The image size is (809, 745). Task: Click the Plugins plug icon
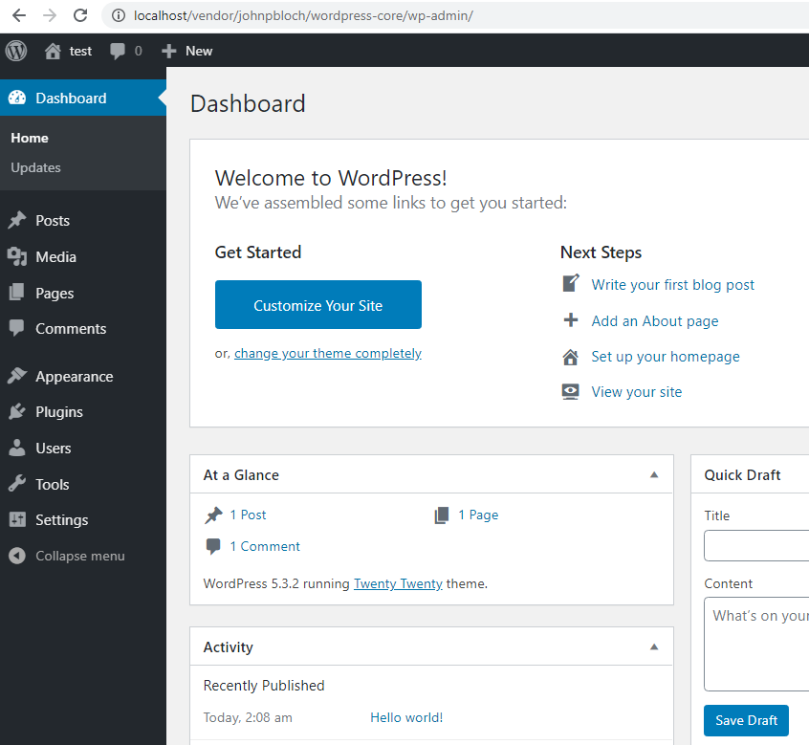coord(16,412)
